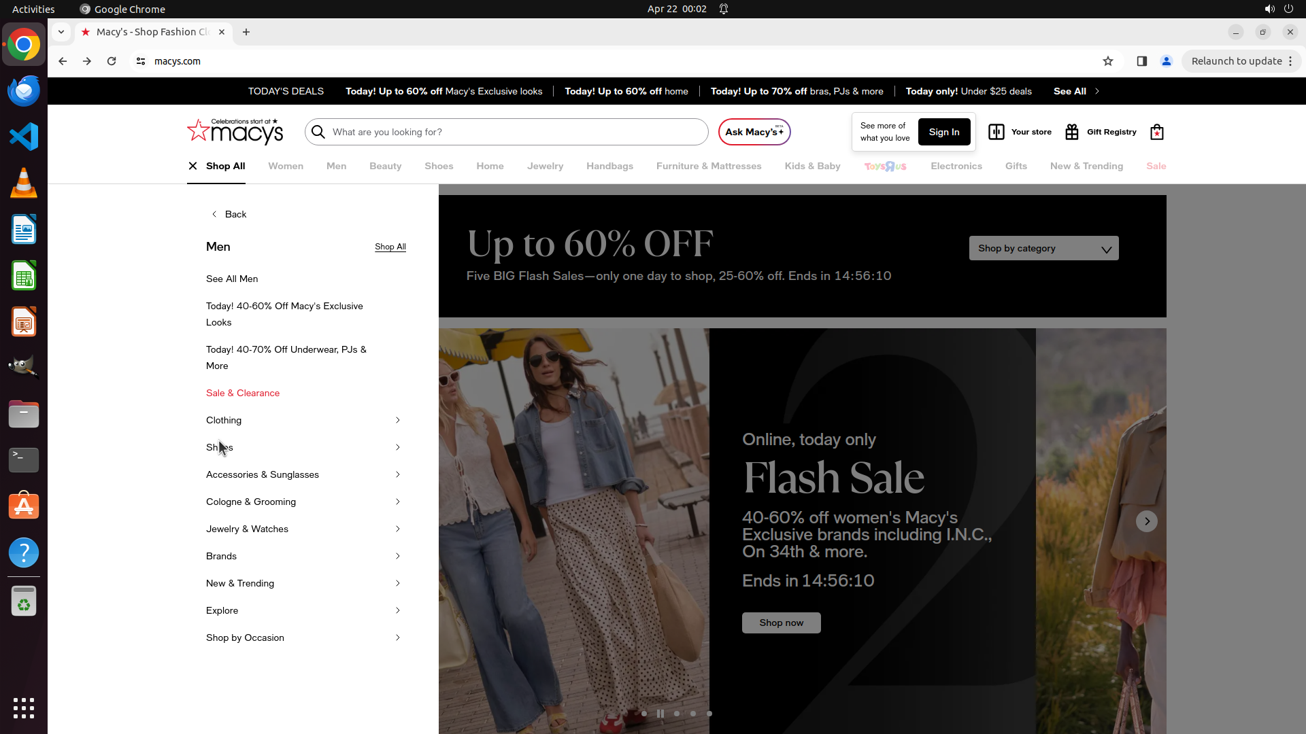Advance carousel with next arrow
The image size is (1306, 734).
1146,521
